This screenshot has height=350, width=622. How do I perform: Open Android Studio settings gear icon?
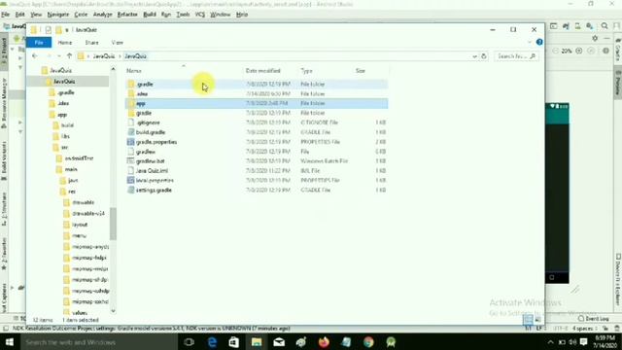tap(595, 39)
